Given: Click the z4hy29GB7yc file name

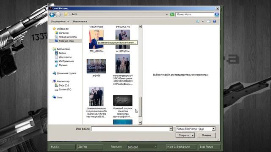Looking at the screenshot, I should tap(123, 27).
